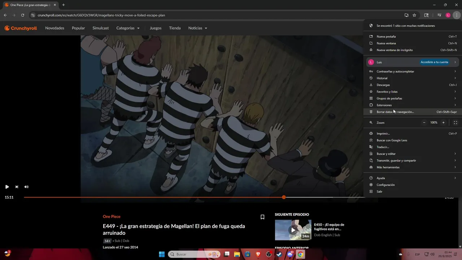The width and height of the screenshot is (462, 260).
Task: Open the Crunchyroll home logo
Action: point(21,28)
